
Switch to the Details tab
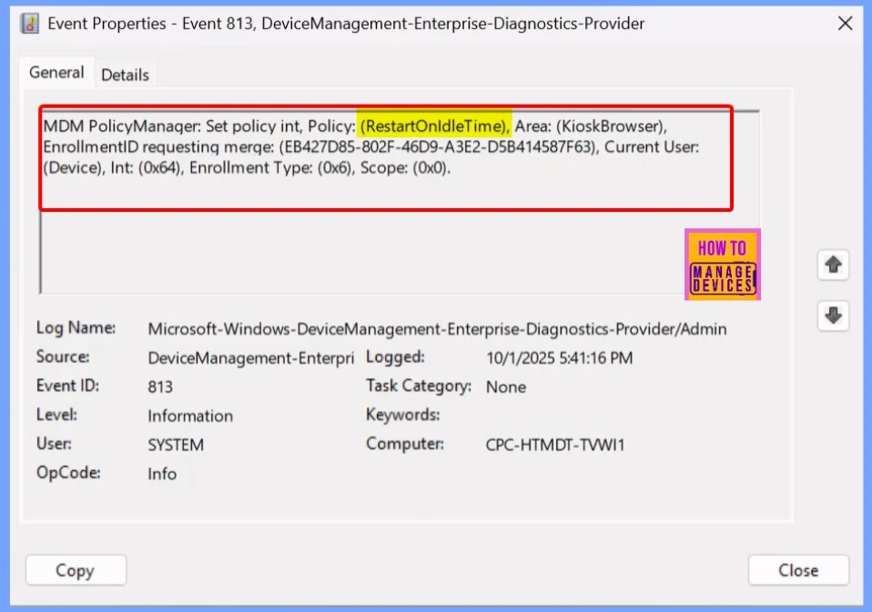(125, 75)
